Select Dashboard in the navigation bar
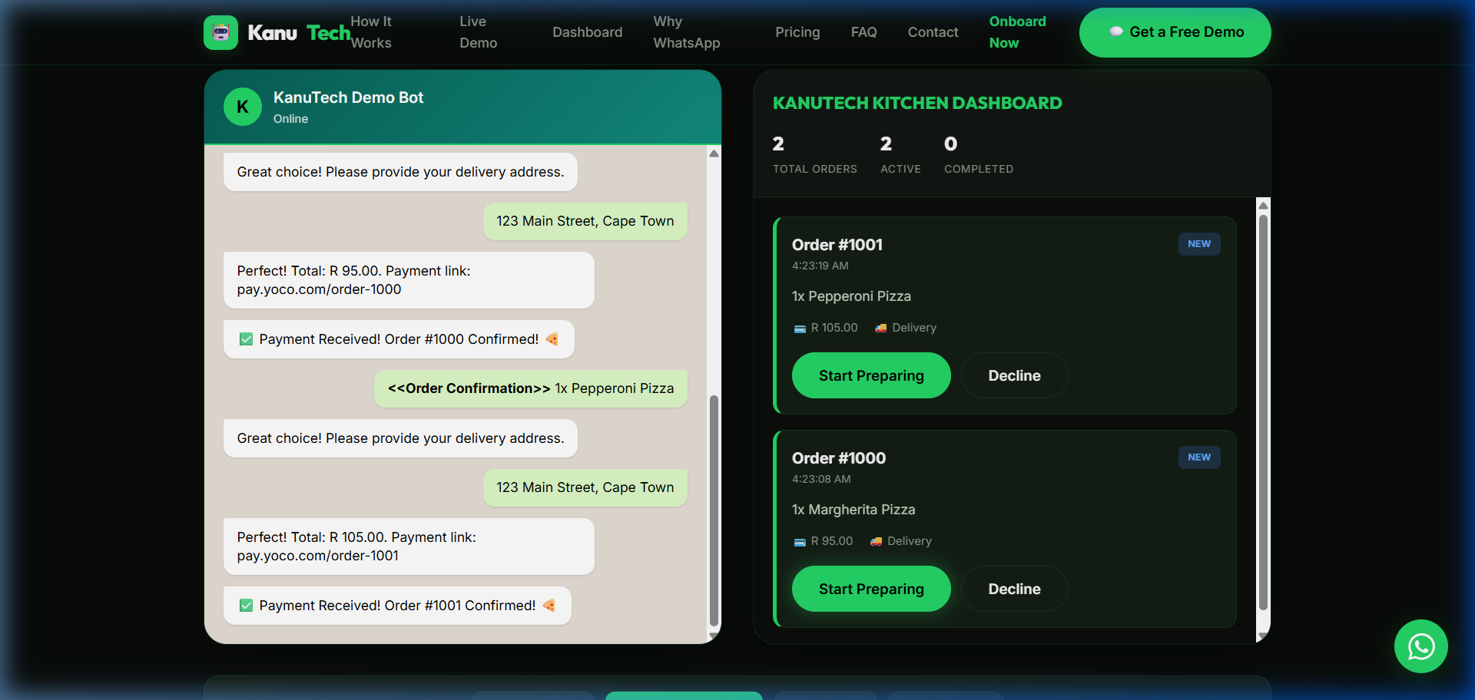 tap(586, 32)
